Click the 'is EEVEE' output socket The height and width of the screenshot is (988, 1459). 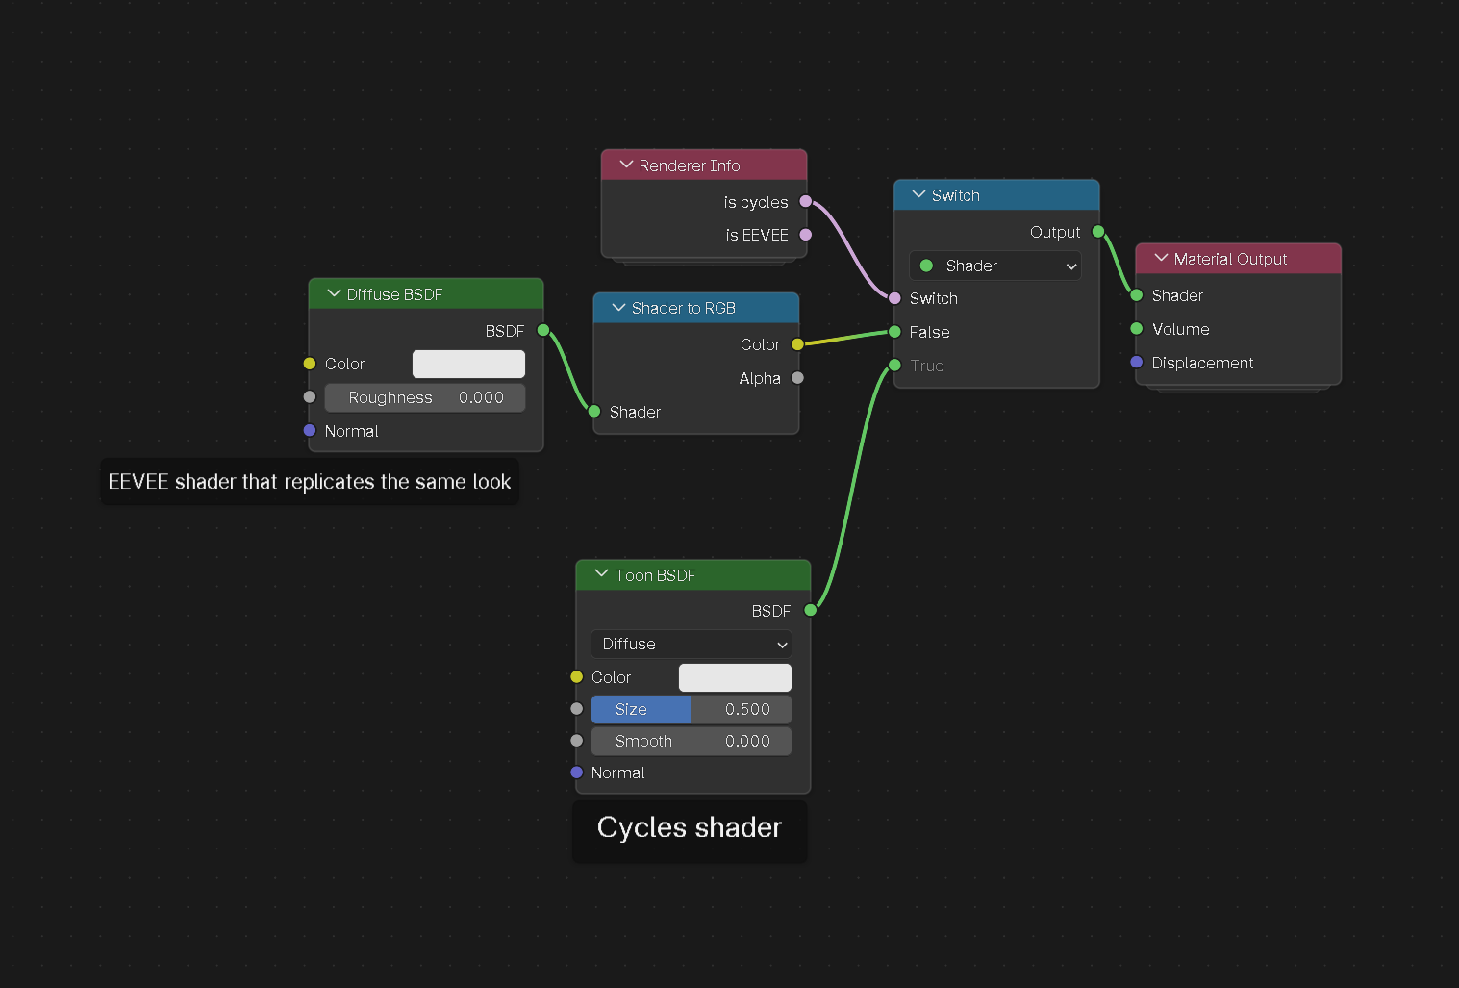[x=806, y=235]
